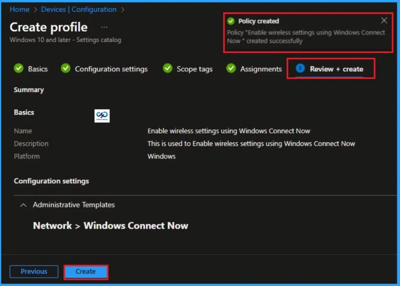Open the Scope tags step

click(x=194, y=69)
